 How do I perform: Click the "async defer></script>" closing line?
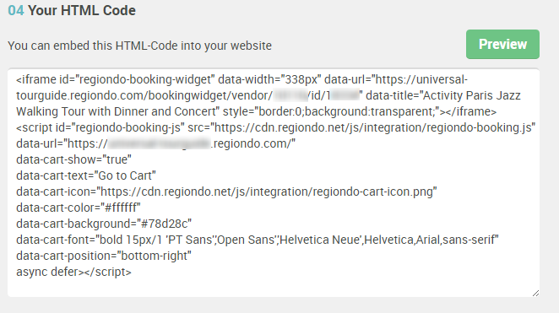[x=73, y=272]
